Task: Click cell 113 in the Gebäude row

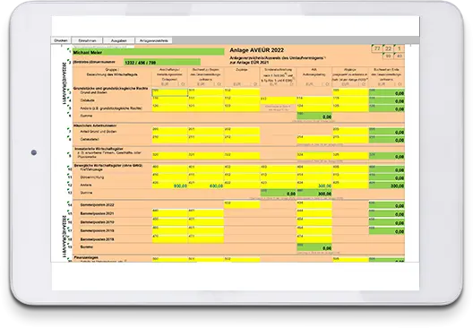Action: point(278,100)
